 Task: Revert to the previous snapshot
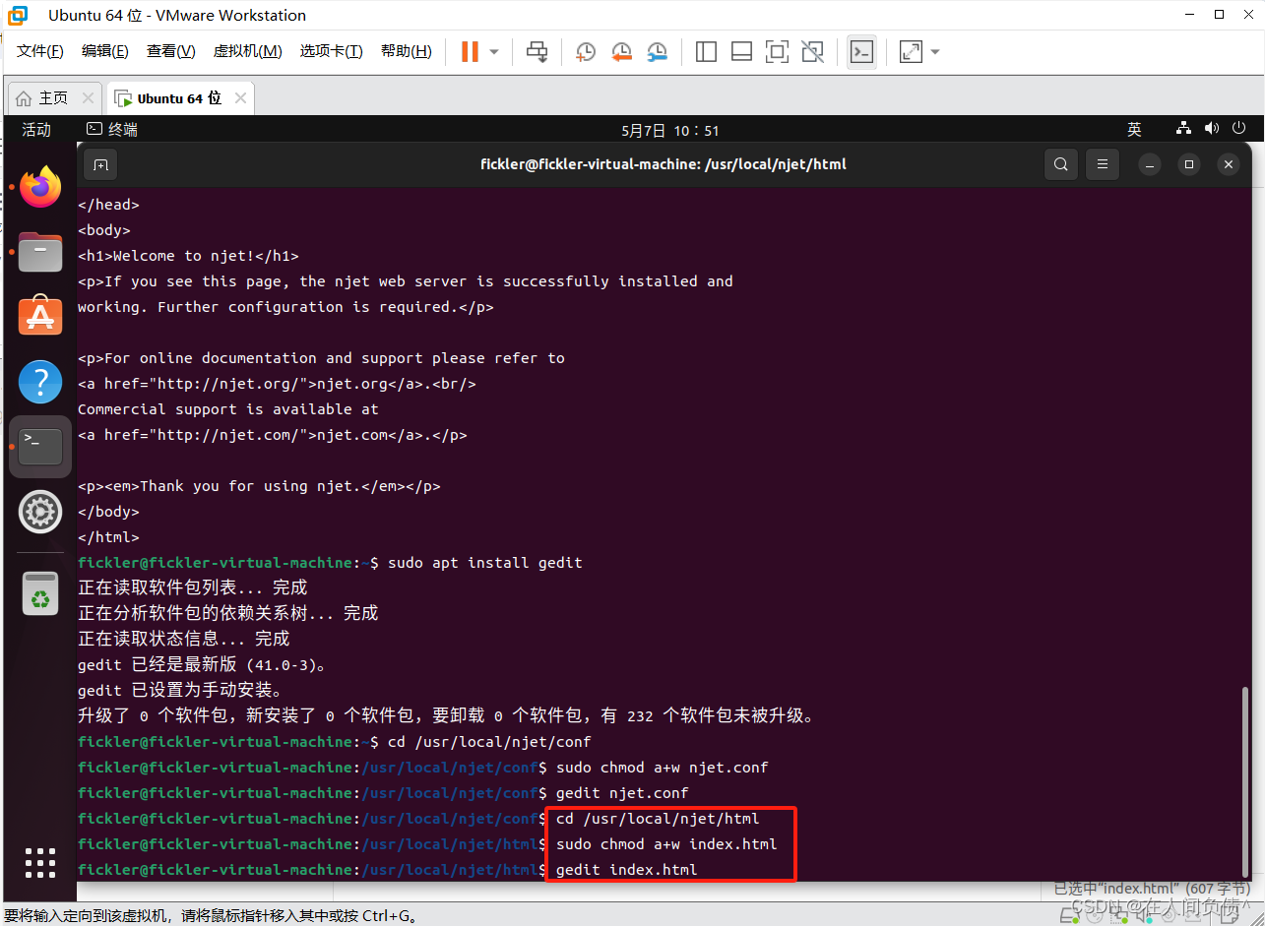[x=621, y=51]
